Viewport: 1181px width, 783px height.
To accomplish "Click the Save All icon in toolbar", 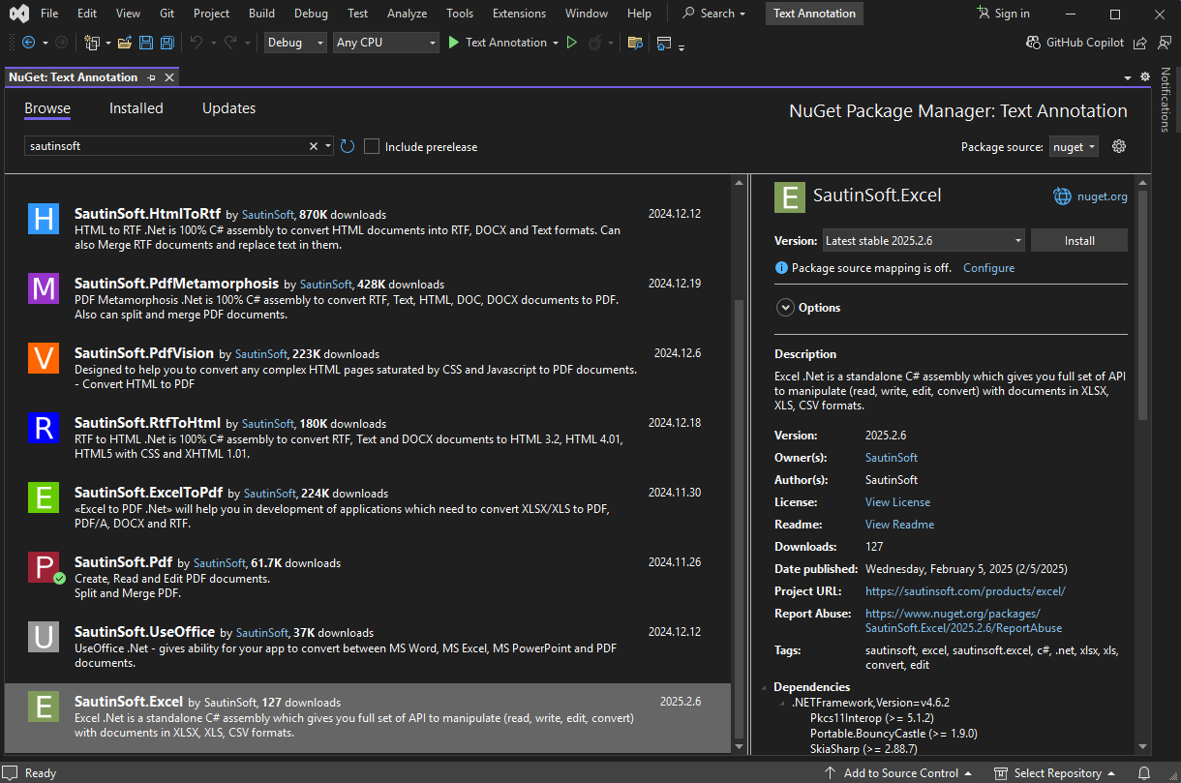I will 167,42.
